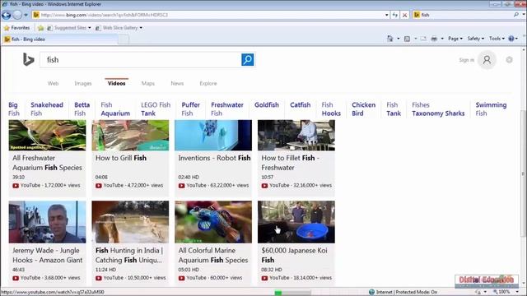The height and width of the screenshot is (296, 527).
Task: Open the $60,000 Japanese Koi Fish thumbnail
Action: click(296, 222)
